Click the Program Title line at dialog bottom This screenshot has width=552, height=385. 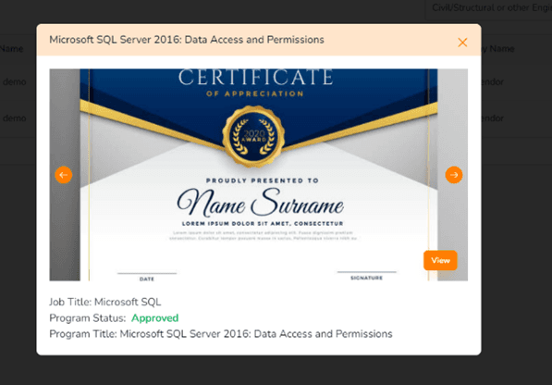[x=221, y=333]
